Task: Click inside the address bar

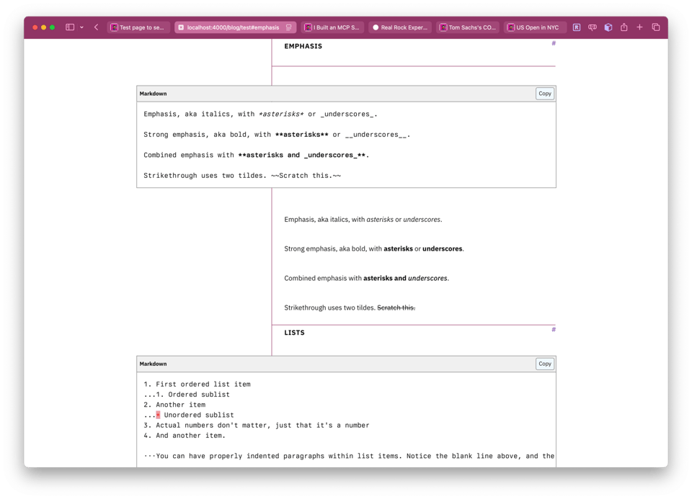Action: [x=231, y=27]
